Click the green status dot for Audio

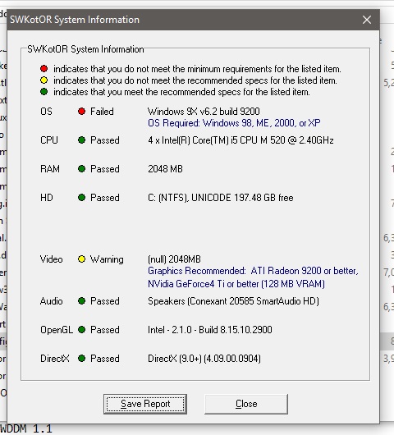pos(81,301)
